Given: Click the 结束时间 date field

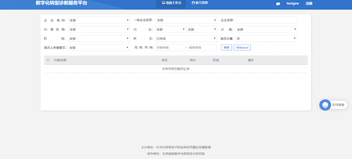Looking at the screenshot, I should (x=202, y=47).
